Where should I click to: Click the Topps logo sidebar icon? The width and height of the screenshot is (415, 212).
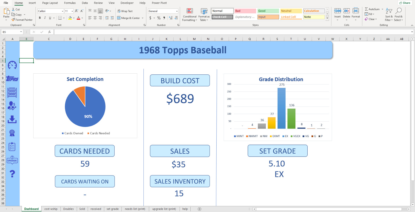click(x=12, y=79)
